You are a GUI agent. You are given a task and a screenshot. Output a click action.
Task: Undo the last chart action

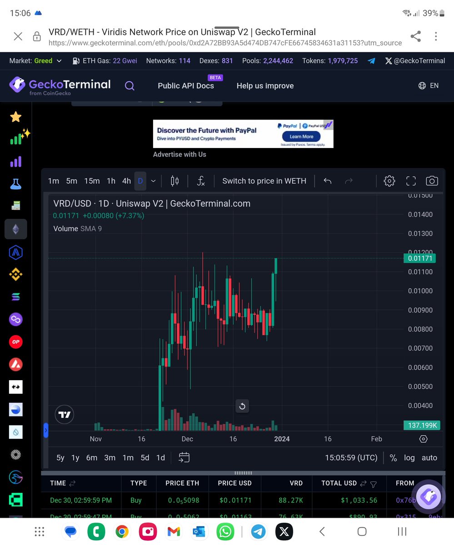[327, 181]
